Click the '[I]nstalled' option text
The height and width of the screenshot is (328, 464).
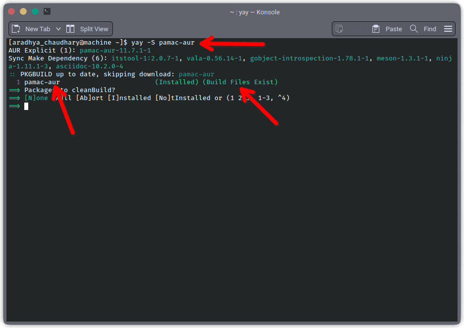tap(129, 98)
